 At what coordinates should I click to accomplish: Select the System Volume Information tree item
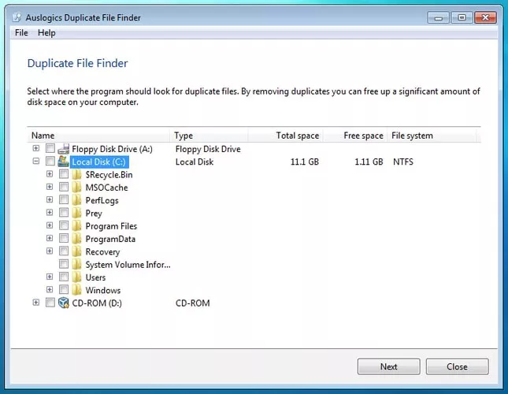click(x=127, y=265)
